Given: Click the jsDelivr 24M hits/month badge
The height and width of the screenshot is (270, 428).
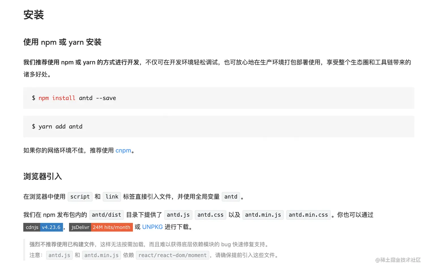Looking at the screenshot, I should click(x=101, y=227).
